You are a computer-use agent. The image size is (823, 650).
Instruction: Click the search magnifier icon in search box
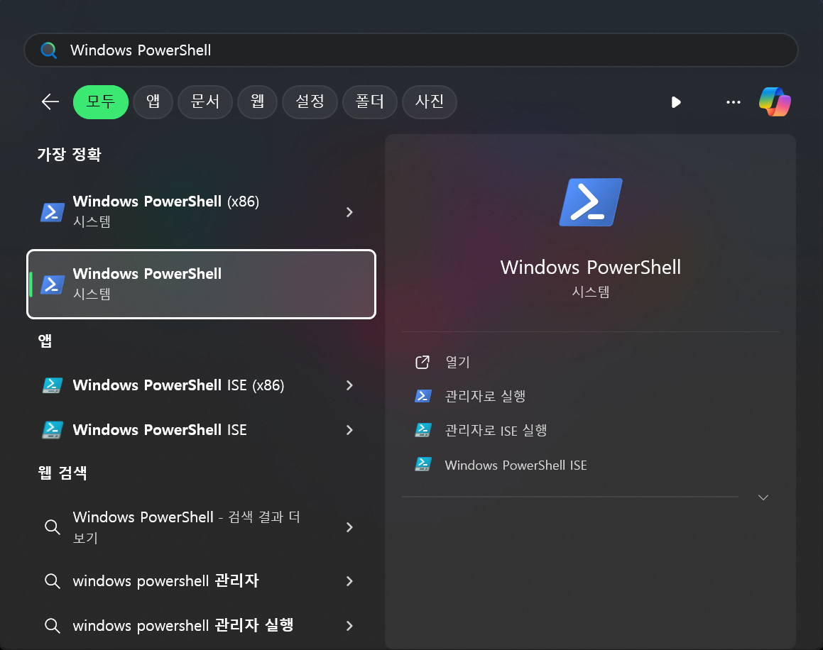pyautogui.click(x=48, y=50)
